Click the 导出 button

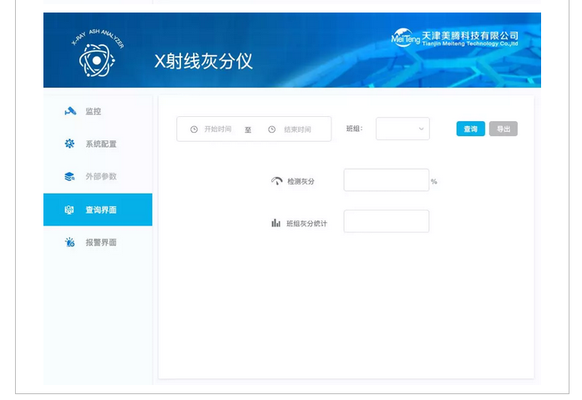click(504, 129)
